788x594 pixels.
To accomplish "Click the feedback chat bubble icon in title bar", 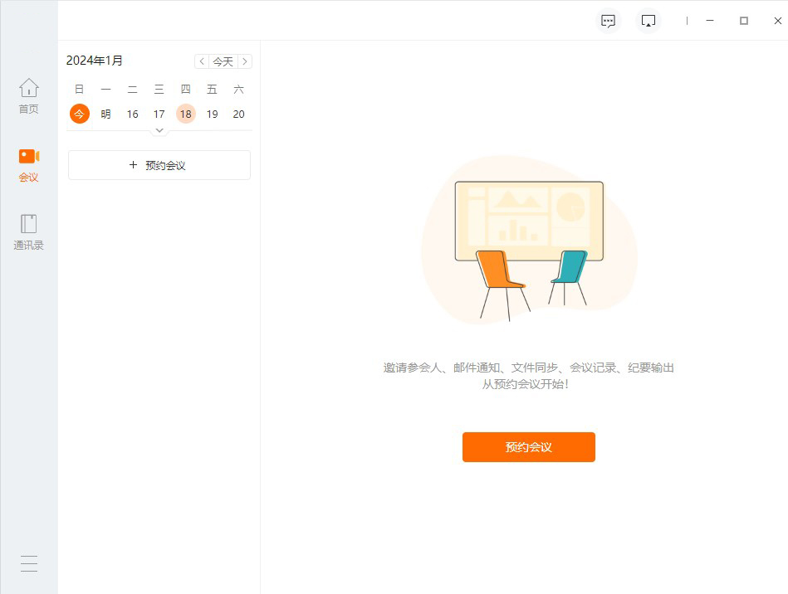I will [608, 20].
